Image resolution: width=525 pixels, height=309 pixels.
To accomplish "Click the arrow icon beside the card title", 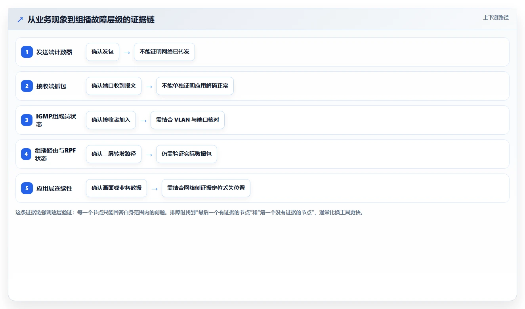I will tap(20, 20).
